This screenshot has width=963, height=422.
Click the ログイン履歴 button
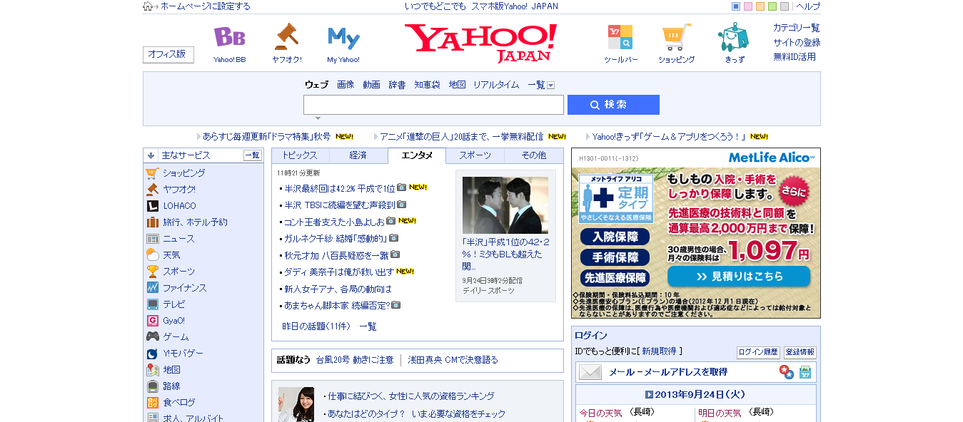tap(758, 352)
